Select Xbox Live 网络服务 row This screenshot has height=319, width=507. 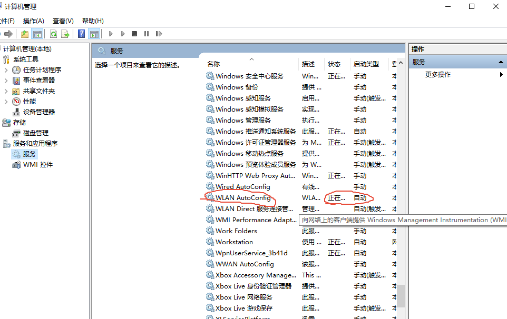pyautogui.click(x=301, y=297)
